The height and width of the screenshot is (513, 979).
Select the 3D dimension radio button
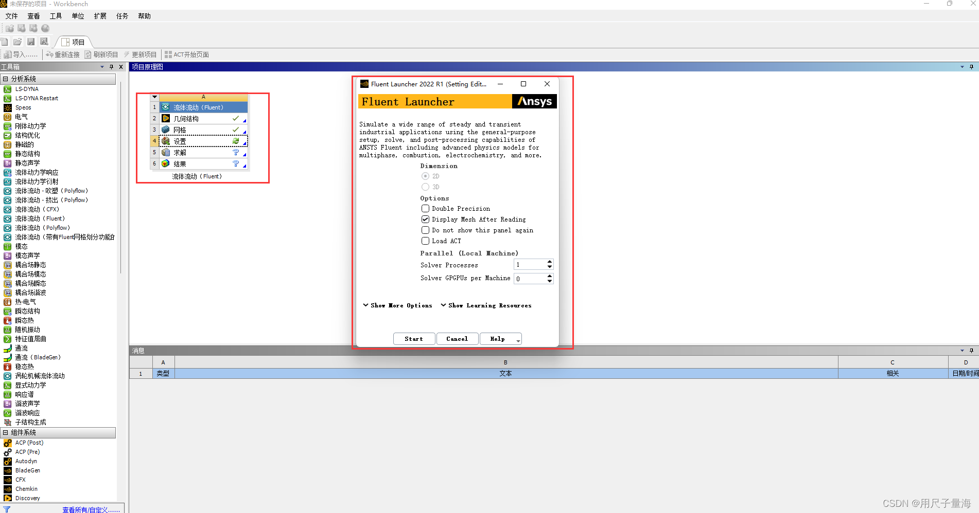[x=425, y=187]
